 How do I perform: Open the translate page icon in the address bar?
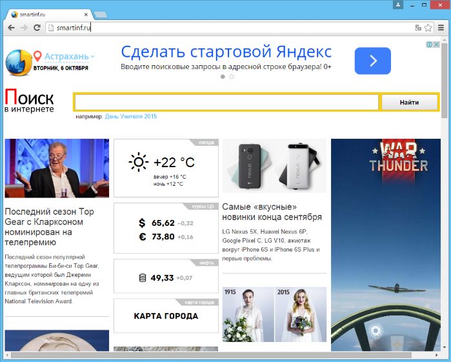click(418, 28)
